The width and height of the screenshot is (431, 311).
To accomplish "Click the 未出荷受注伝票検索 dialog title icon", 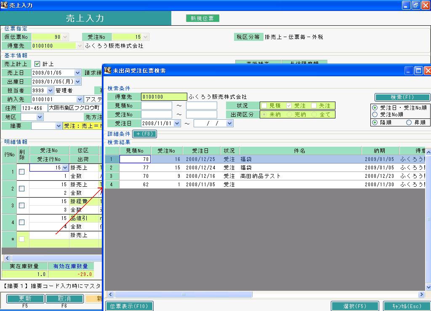I will point(107,70).
